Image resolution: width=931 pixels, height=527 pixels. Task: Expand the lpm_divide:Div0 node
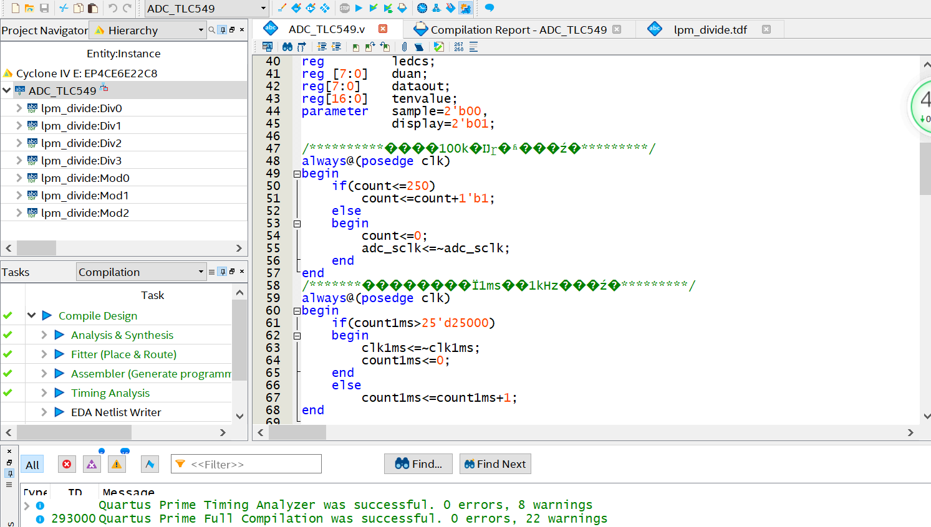(19, 108)
